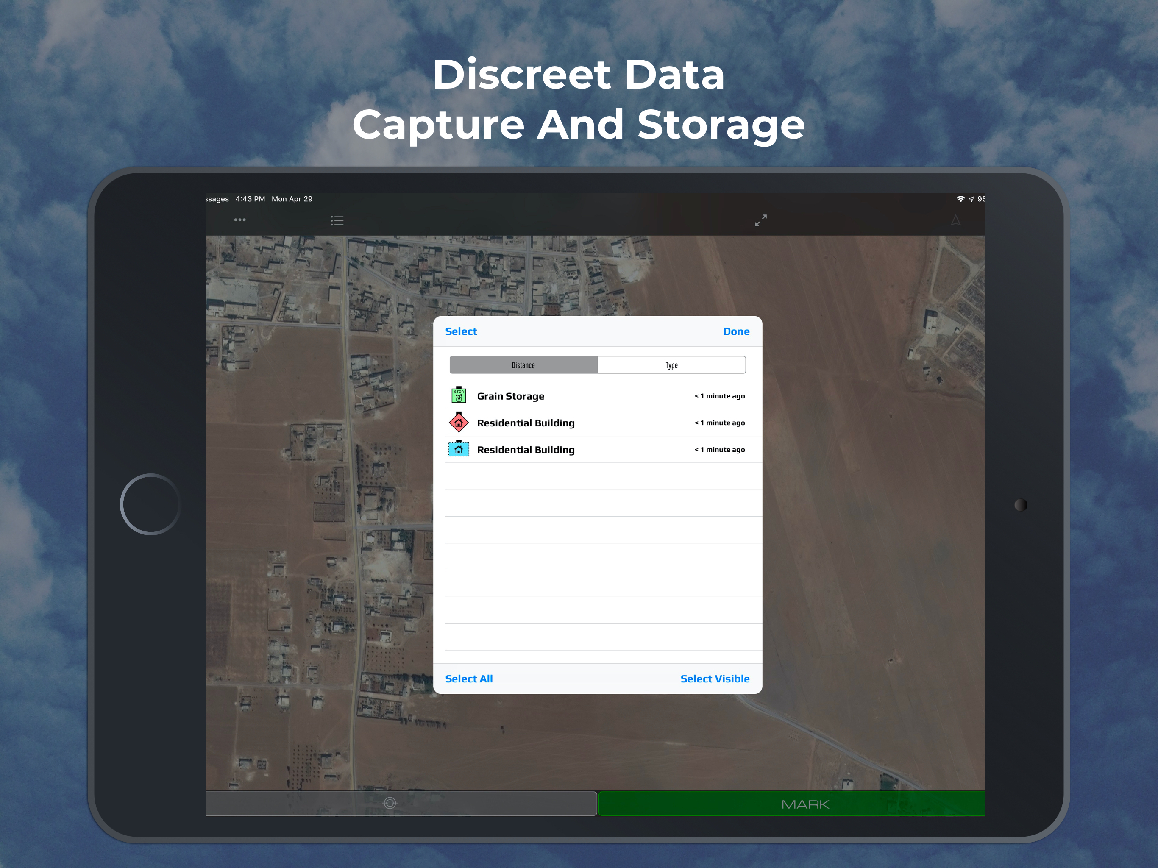This screenshot has height=868, width=1158.
Task: Switch sorting to the Type segment
Action: [671, 365]
